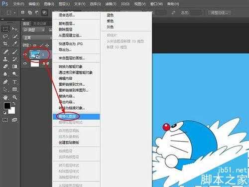The width and height of the screenshot is (249, 187).
Task: Swap foreground and background colors
Action: (x=14, y=104)
